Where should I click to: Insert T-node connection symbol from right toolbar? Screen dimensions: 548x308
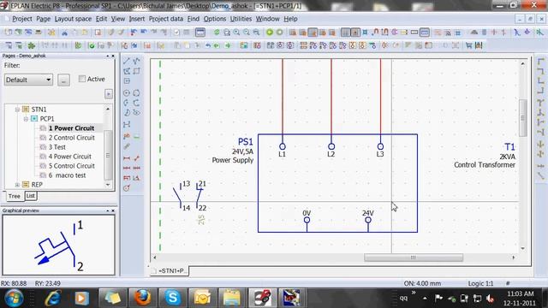(x=541, y=103)
